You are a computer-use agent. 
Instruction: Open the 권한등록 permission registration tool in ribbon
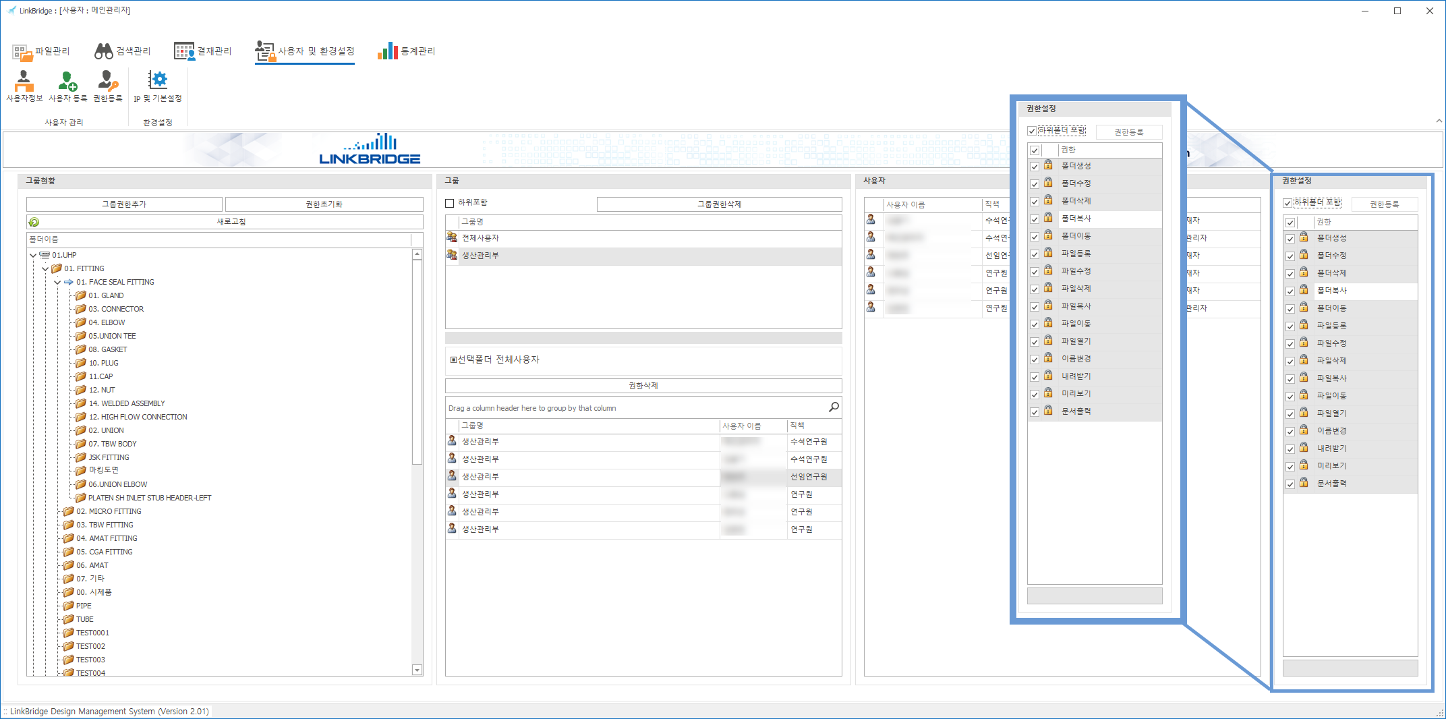click(108, 86)
